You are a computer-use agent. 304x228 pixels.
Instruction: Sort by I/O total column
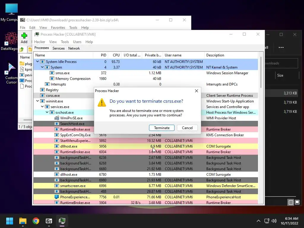pos(132,55)
